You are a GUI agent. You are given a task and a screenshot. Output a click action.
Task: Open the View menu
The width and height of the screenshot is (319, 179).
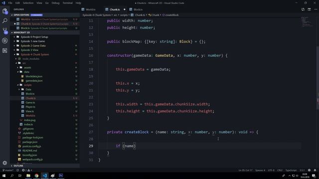point(39,3)
